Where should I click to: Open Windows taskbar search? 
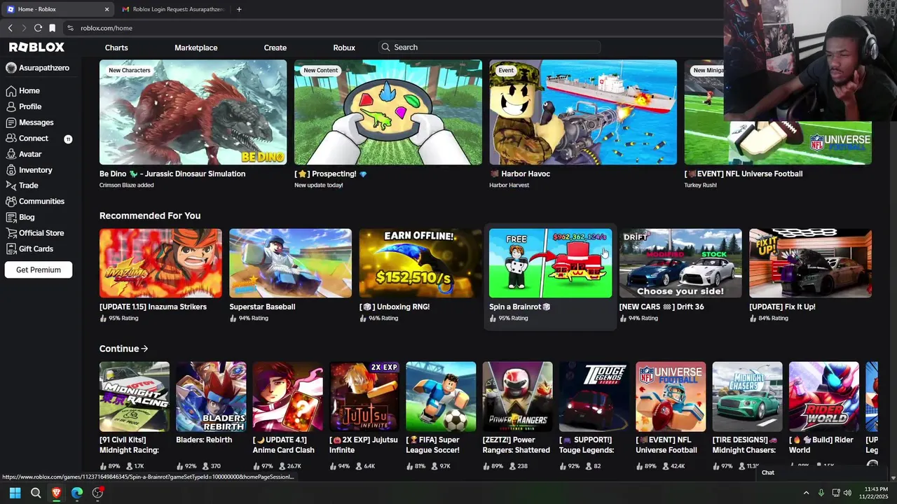36,493
